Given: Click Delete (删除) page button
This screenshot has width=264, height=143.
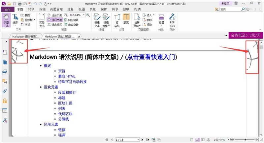Looking at the screenshot, I should 147,20.
